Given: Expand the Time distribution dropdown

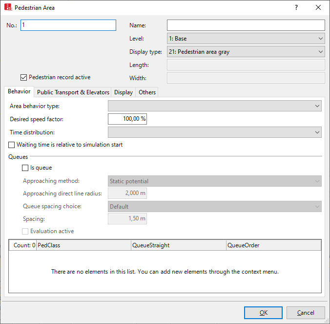Looking at the screenshot, I should click(214, 132).
